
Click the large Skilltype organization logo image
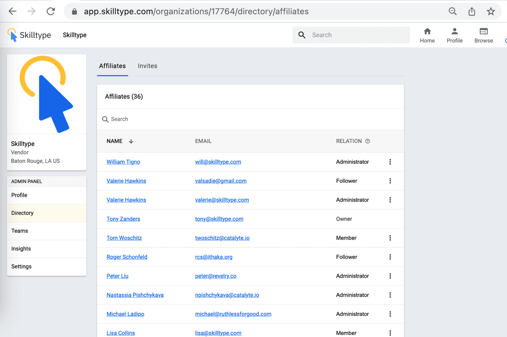click(x=46, y=94)
